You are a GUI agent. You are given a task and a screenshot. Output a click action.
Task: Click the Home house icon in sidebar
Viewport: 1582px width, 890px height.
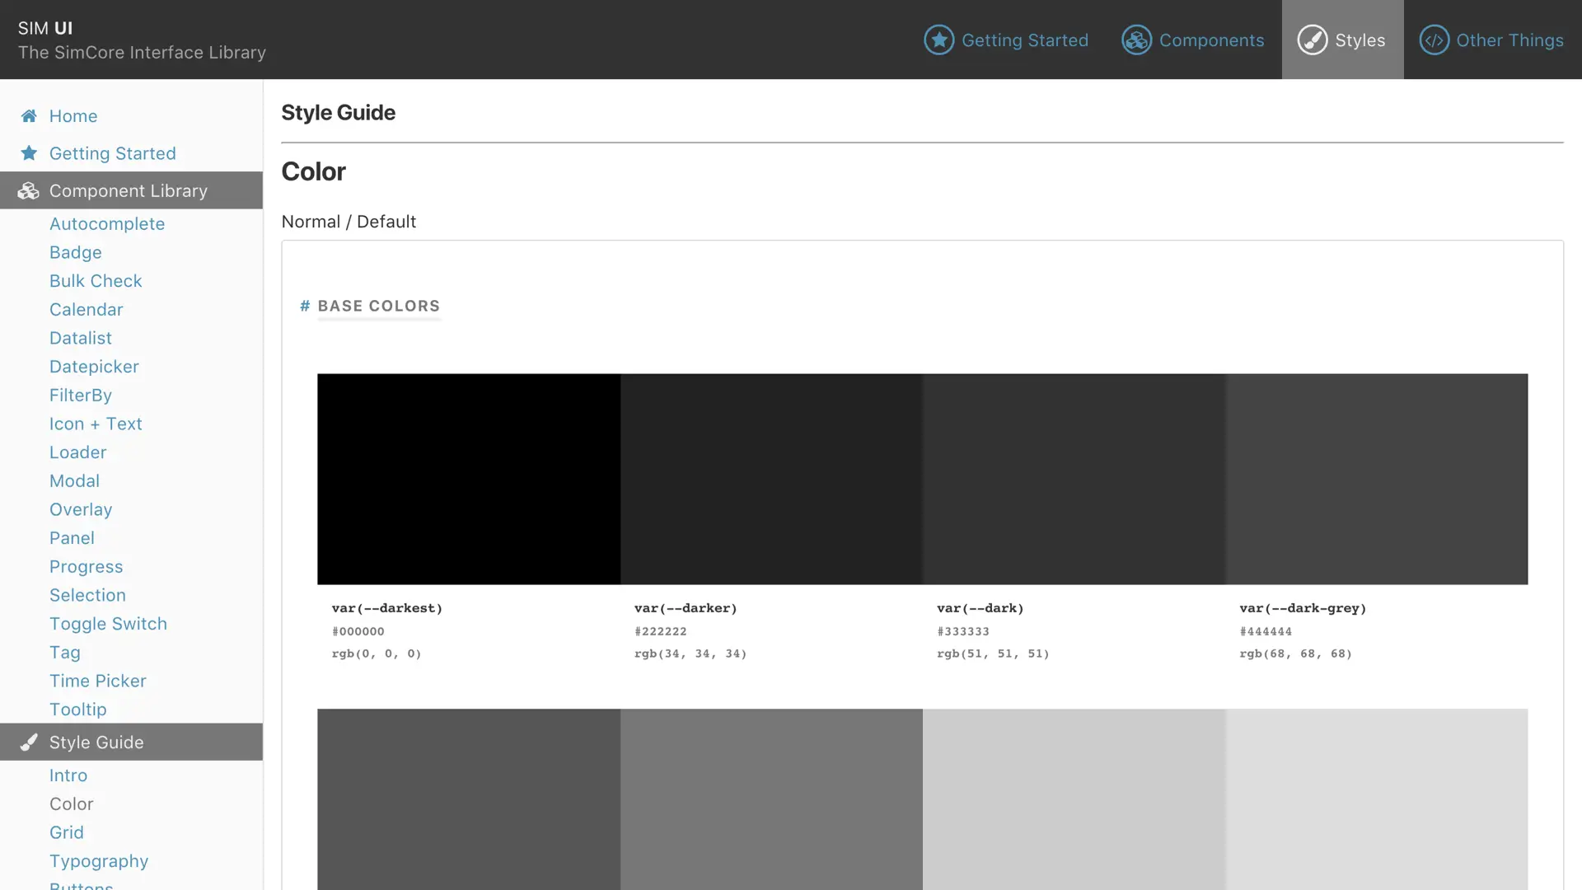click(29, 116)
